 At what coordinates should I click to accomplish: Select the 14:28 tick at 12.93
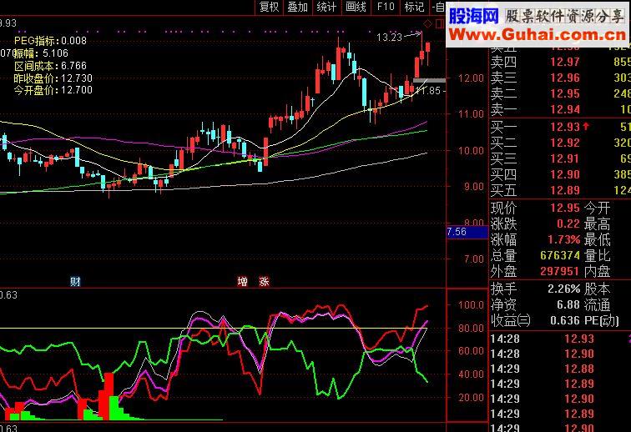click(x=560, y=339)
